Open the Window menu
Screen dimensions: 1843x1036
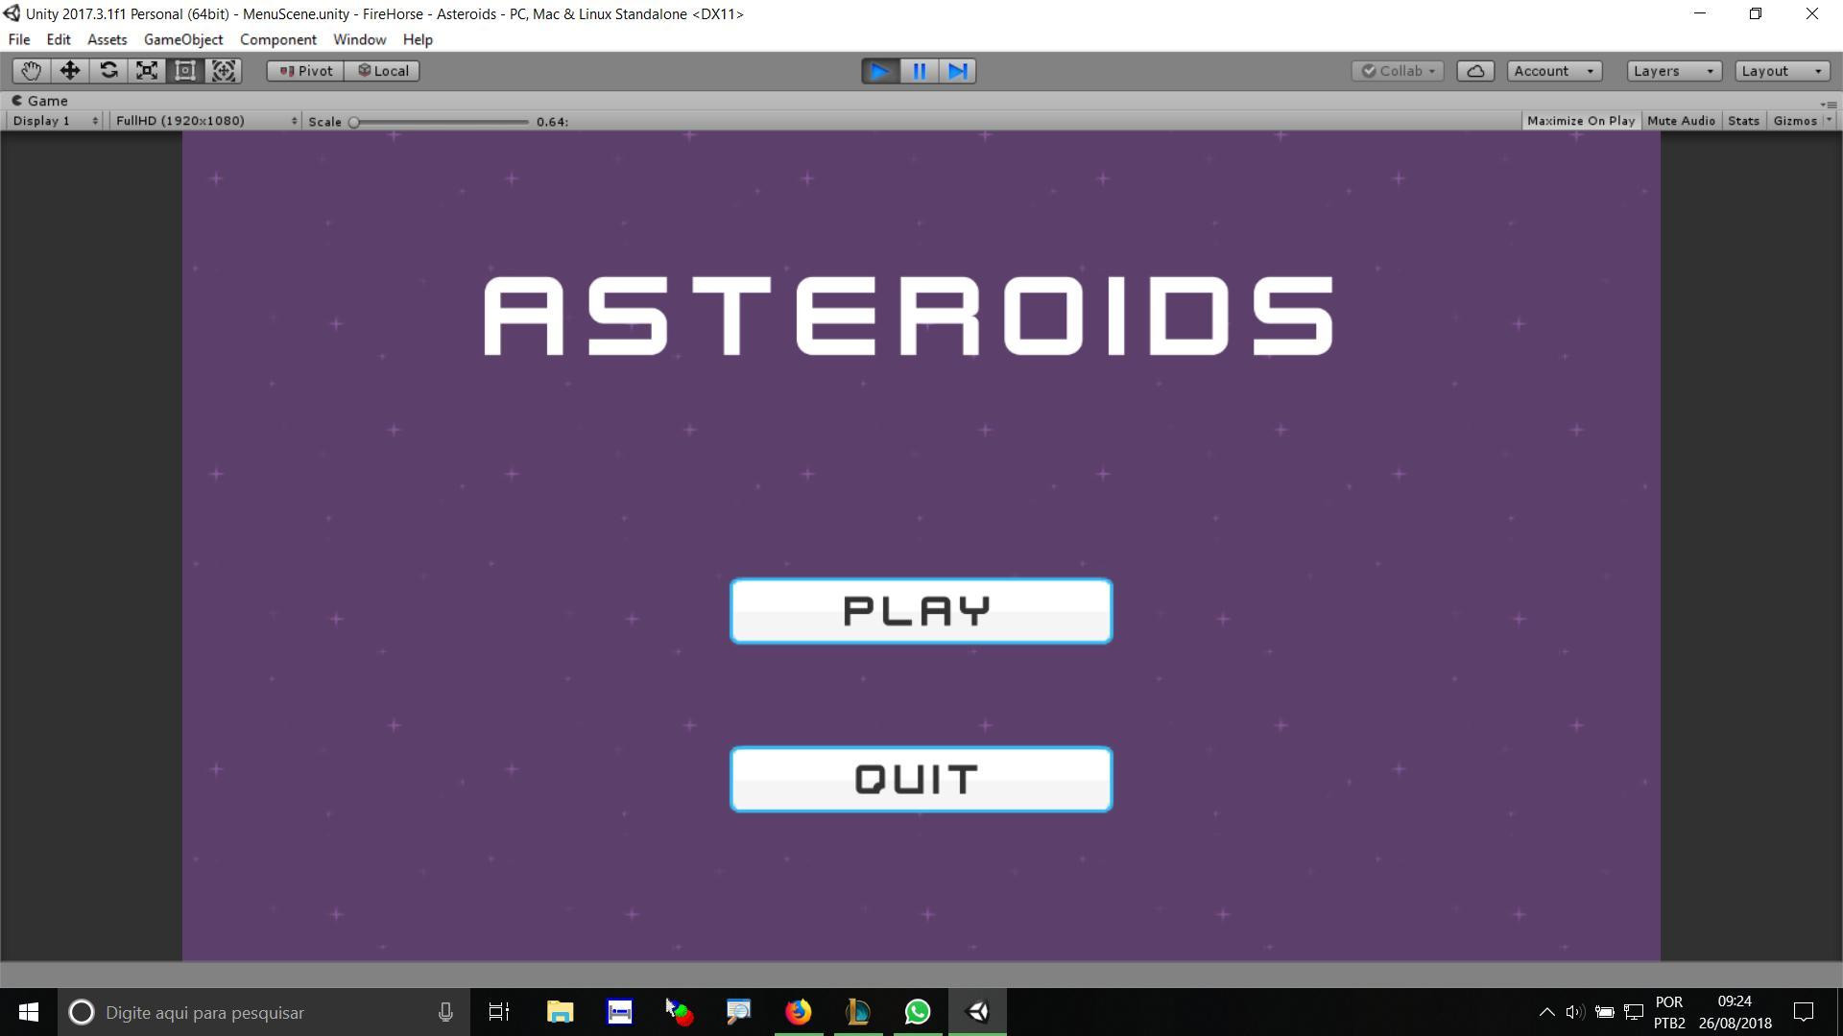pyautogui.click(x=360, y=39)
